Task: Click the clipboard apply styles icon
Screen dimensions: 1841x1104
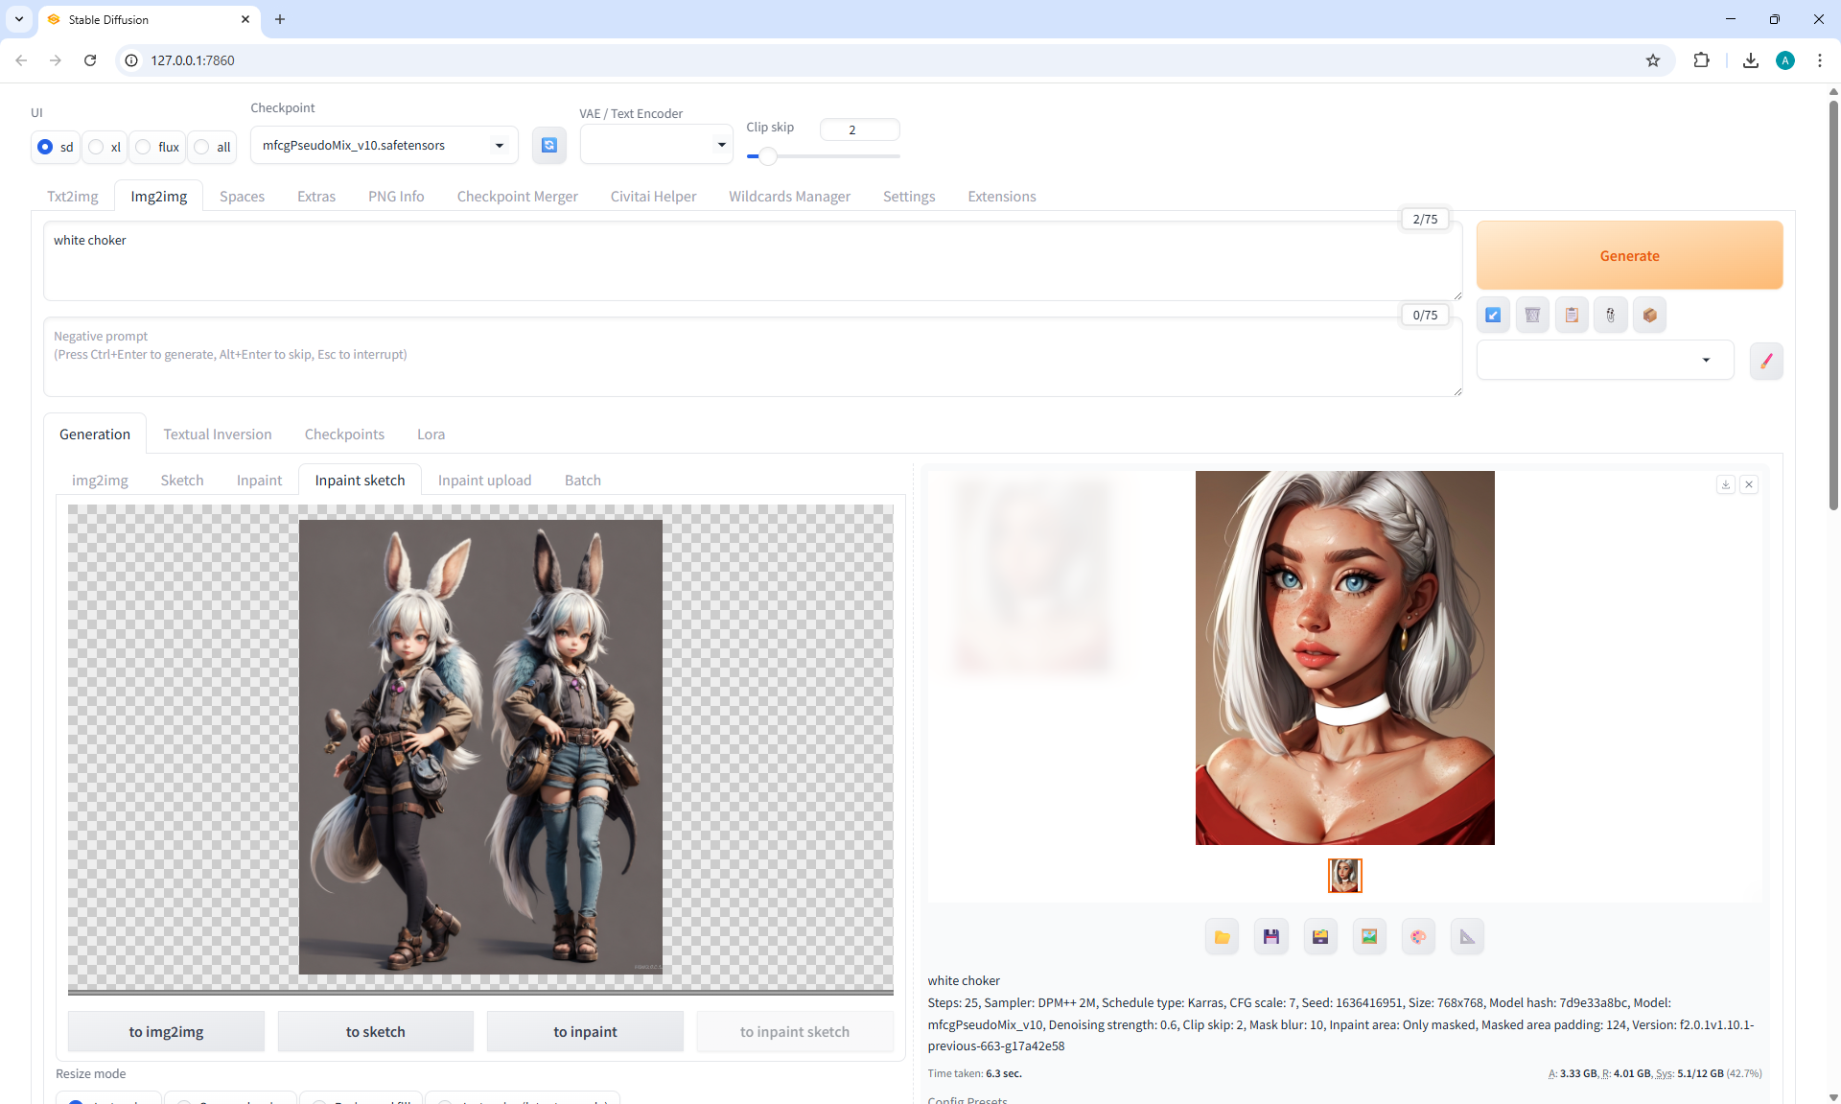Action: (1572, 315)
